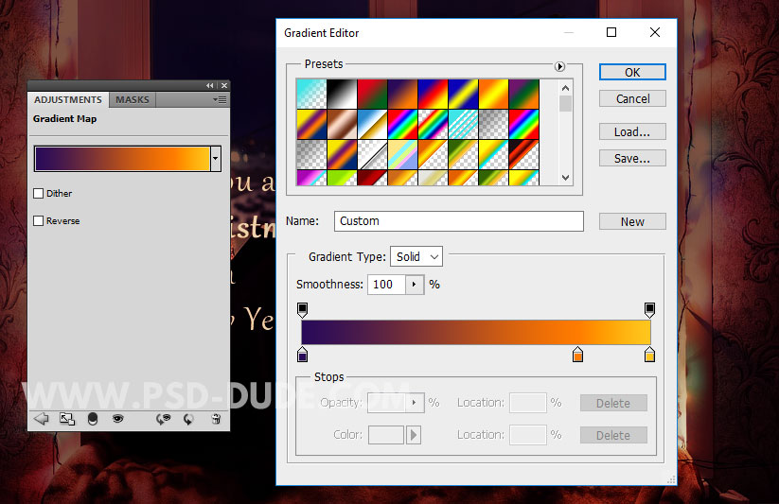
Task: Enable the Reverse checkbox
Action: point(39,221)
